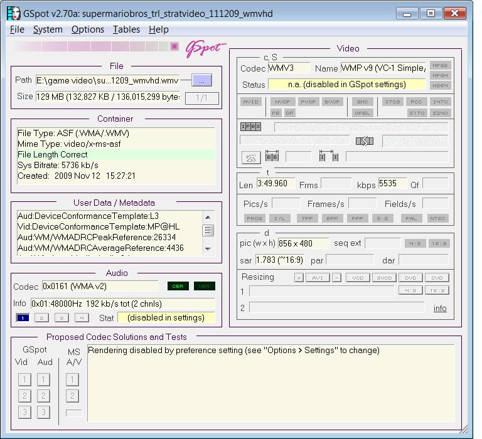Click the PB indicator
Screen dimensions: 482x439
276,113
